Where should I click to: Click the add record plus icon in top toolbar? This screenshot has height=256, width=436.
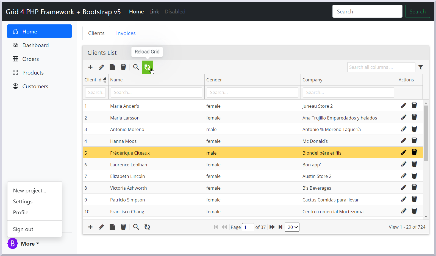tap(90, 67)
